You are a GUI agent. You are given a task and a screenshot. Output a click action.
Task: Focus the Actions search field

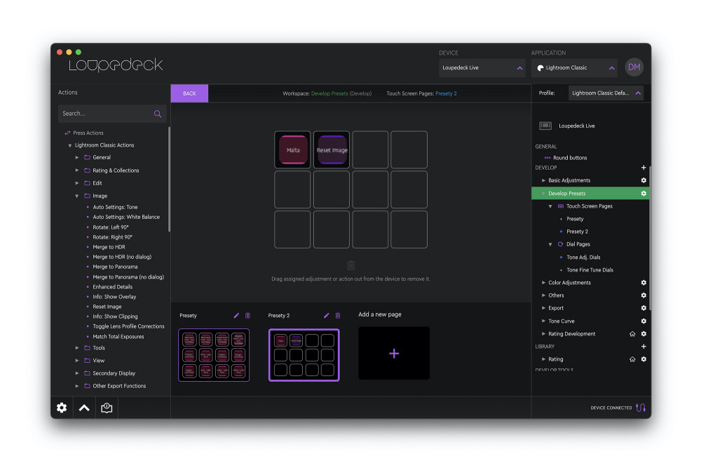[112, 114]
